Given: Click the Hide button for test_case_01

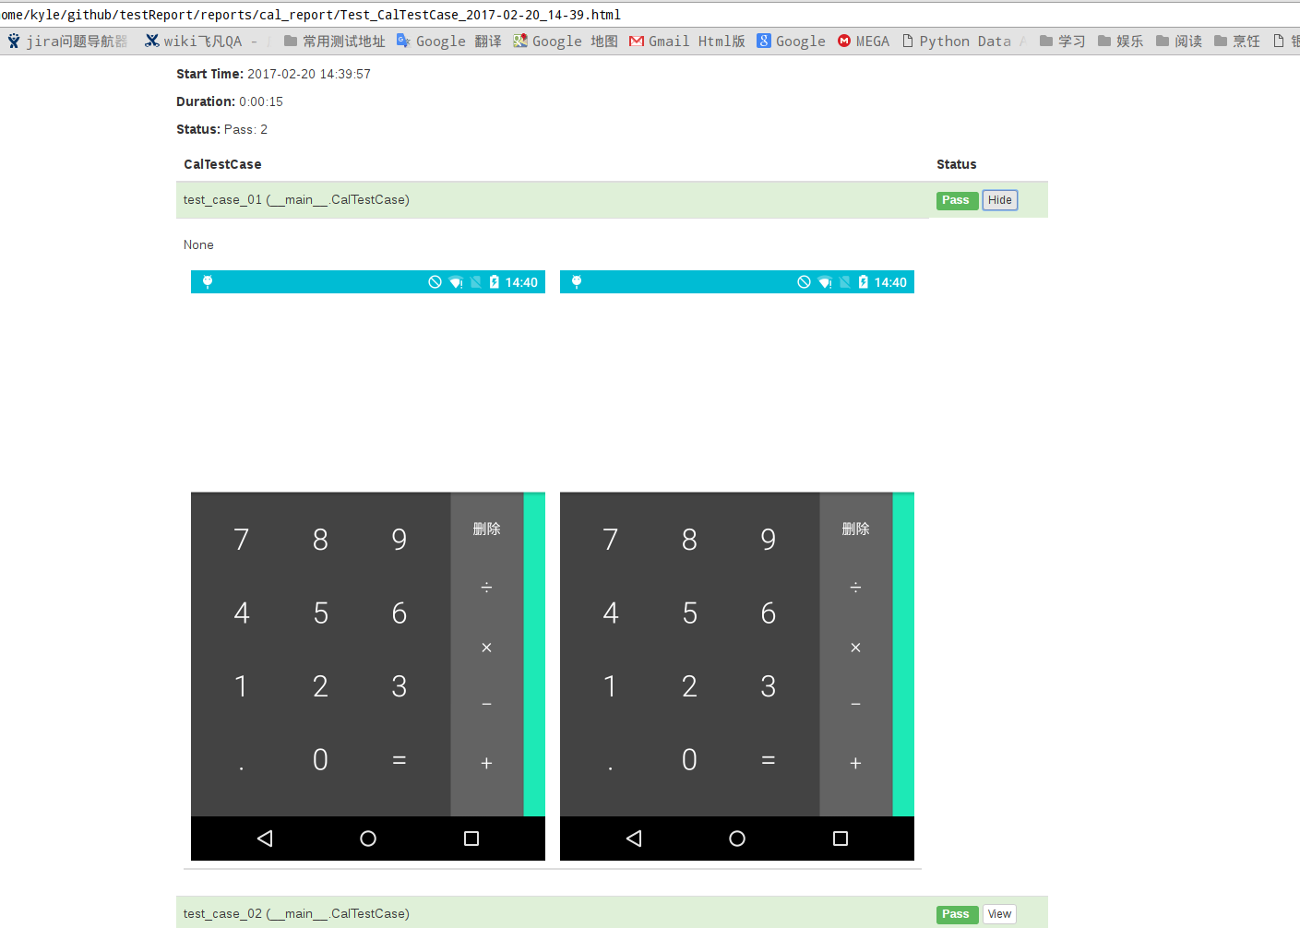Looking at the screenshot, I should (x=1000, y=200).
